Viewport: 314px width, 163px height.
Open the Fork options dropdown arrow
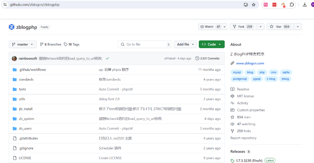(x=261, y=27)
